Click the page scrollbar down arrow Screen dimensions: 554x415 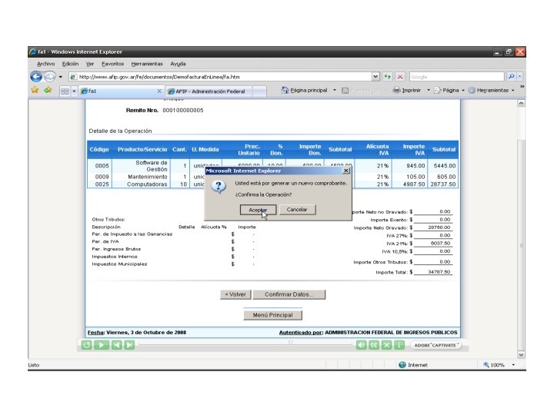coord(521,354)
